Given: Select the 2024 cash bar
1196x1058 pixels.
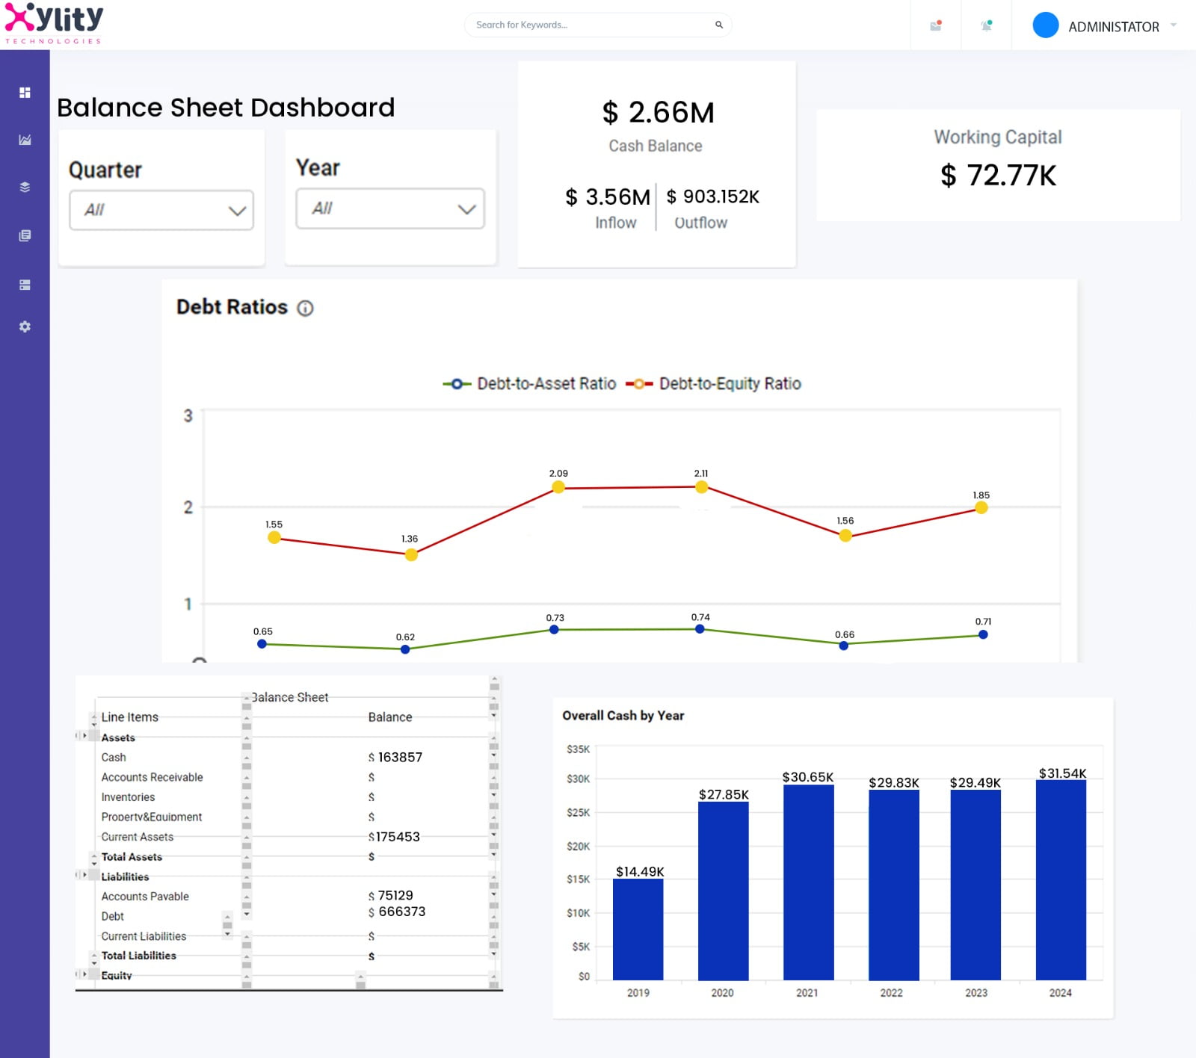Looking at the screenshot, I should [x=1061, y=880].
